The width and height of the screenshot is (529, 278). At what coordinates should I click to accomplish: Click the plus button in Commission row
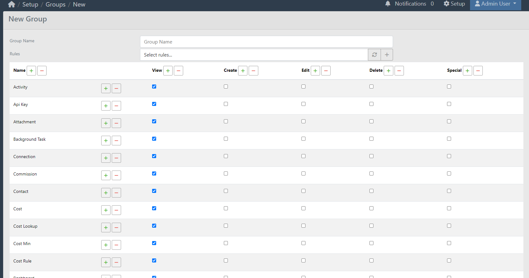[106, 175]
